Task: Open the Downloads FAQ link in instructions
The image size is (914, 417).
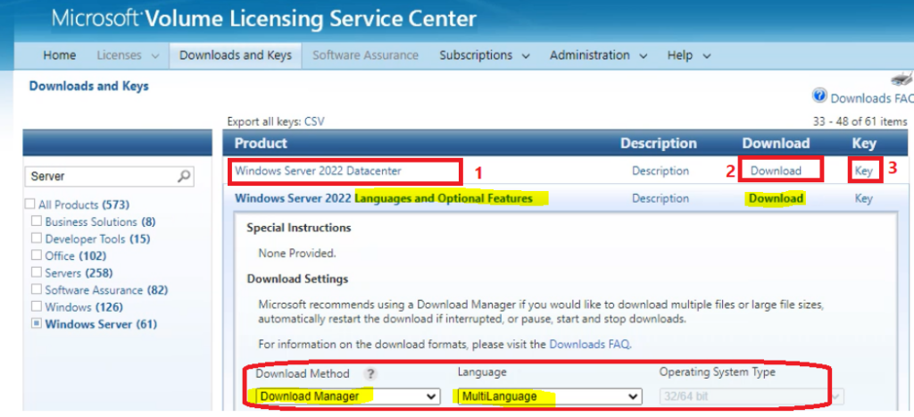Action: point(589,344)
